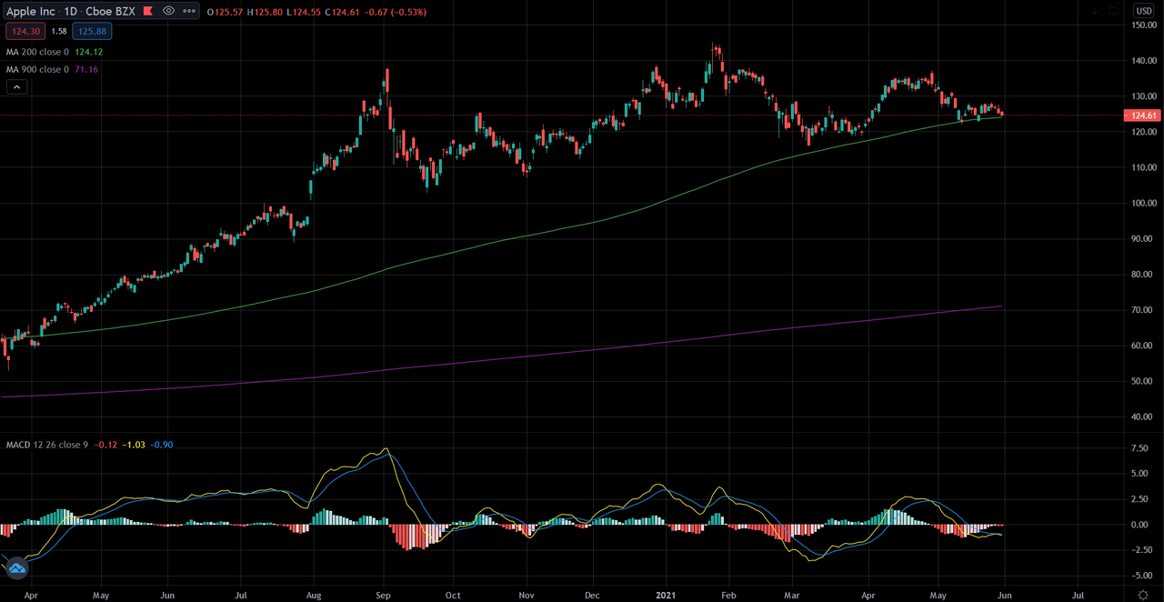Click the MACD axis label 7.50
The width and height of the screenshot is (1164, 602).
(x=1141, y=447)
